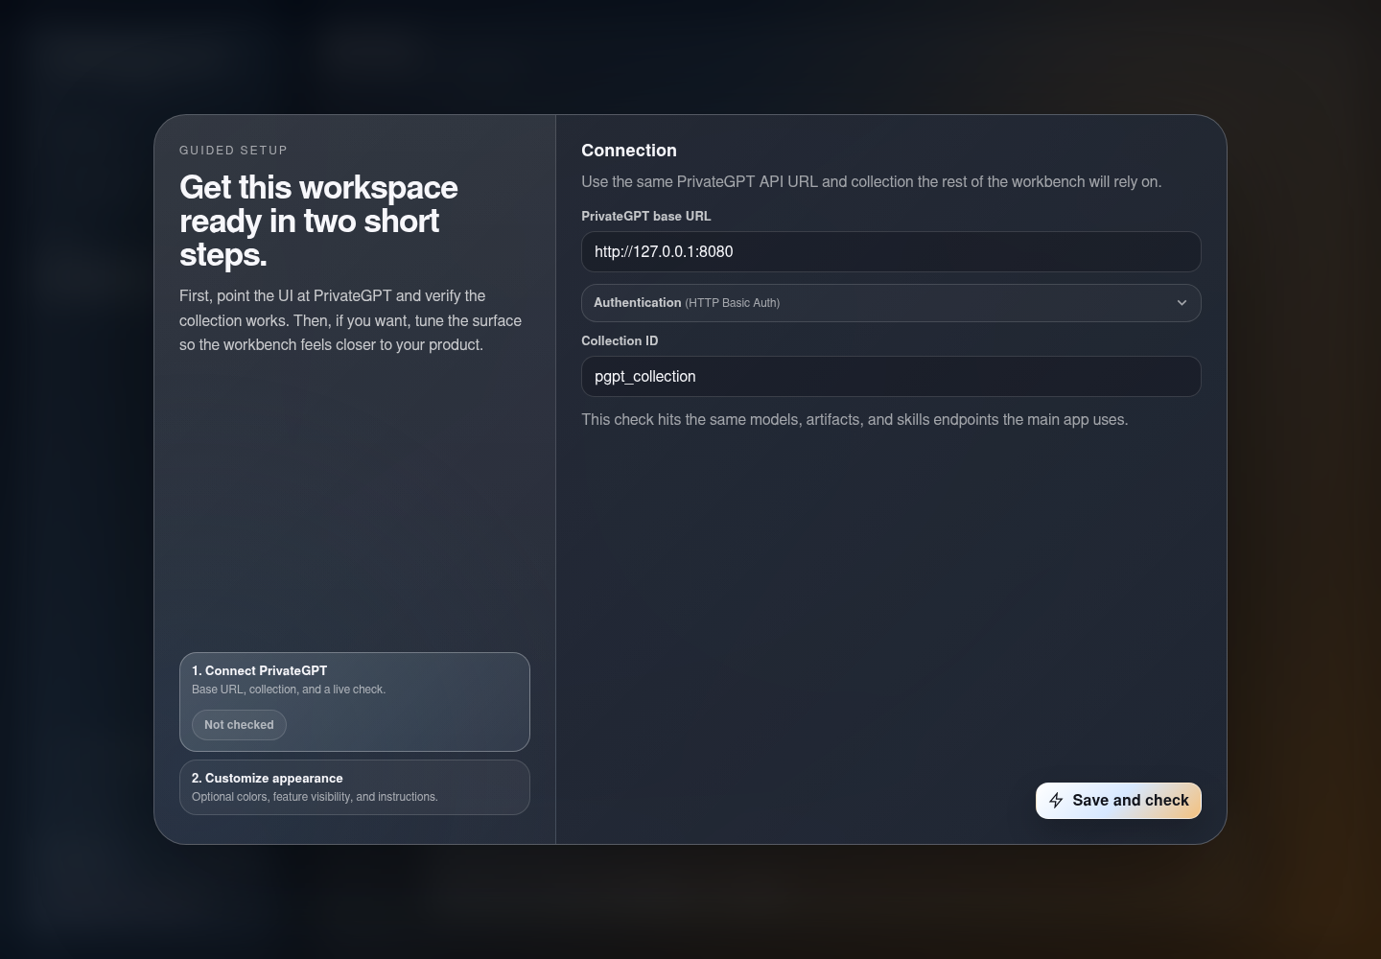Screen dimensions: 1381x959
Task: Click 'Base URL, collection, and a live check.' text
Action: (289, 690)
